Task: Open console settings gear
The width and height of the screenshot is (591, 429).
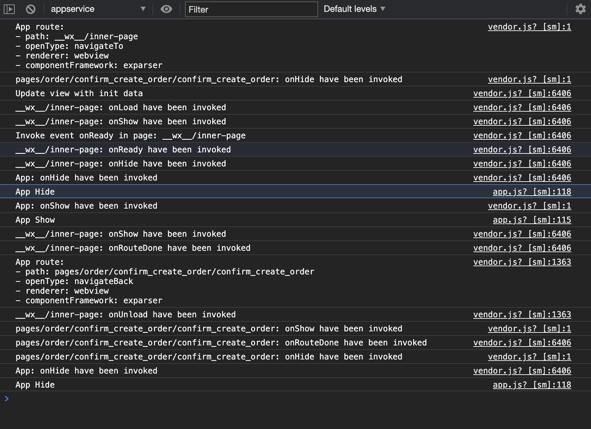Action: tap(580, 9)
